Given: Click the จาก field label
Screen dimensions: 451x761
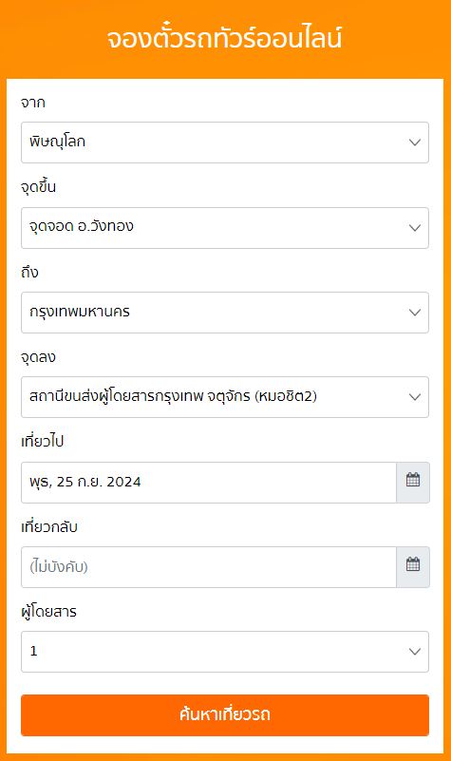Looking at the screenshot, I should (33, 103).
